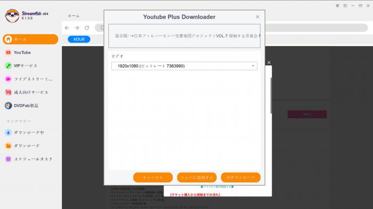
Task: Select the ホーム tab at top
Action: (74, 16)
